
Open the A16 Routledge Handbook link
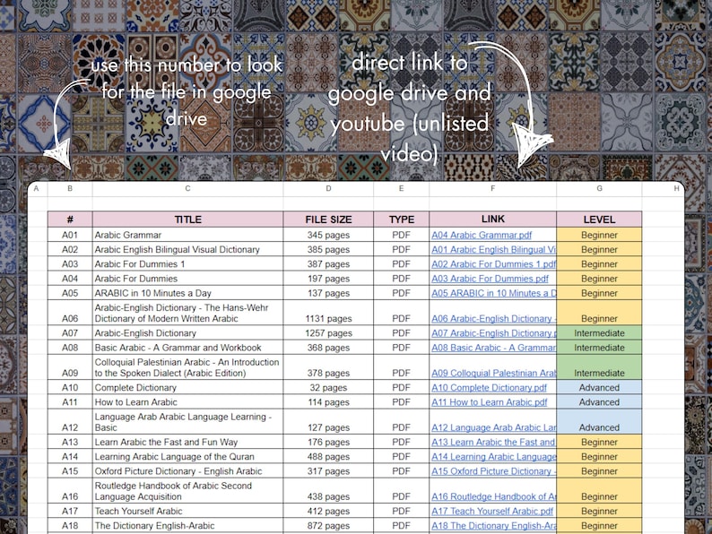[x=493, y=496]
